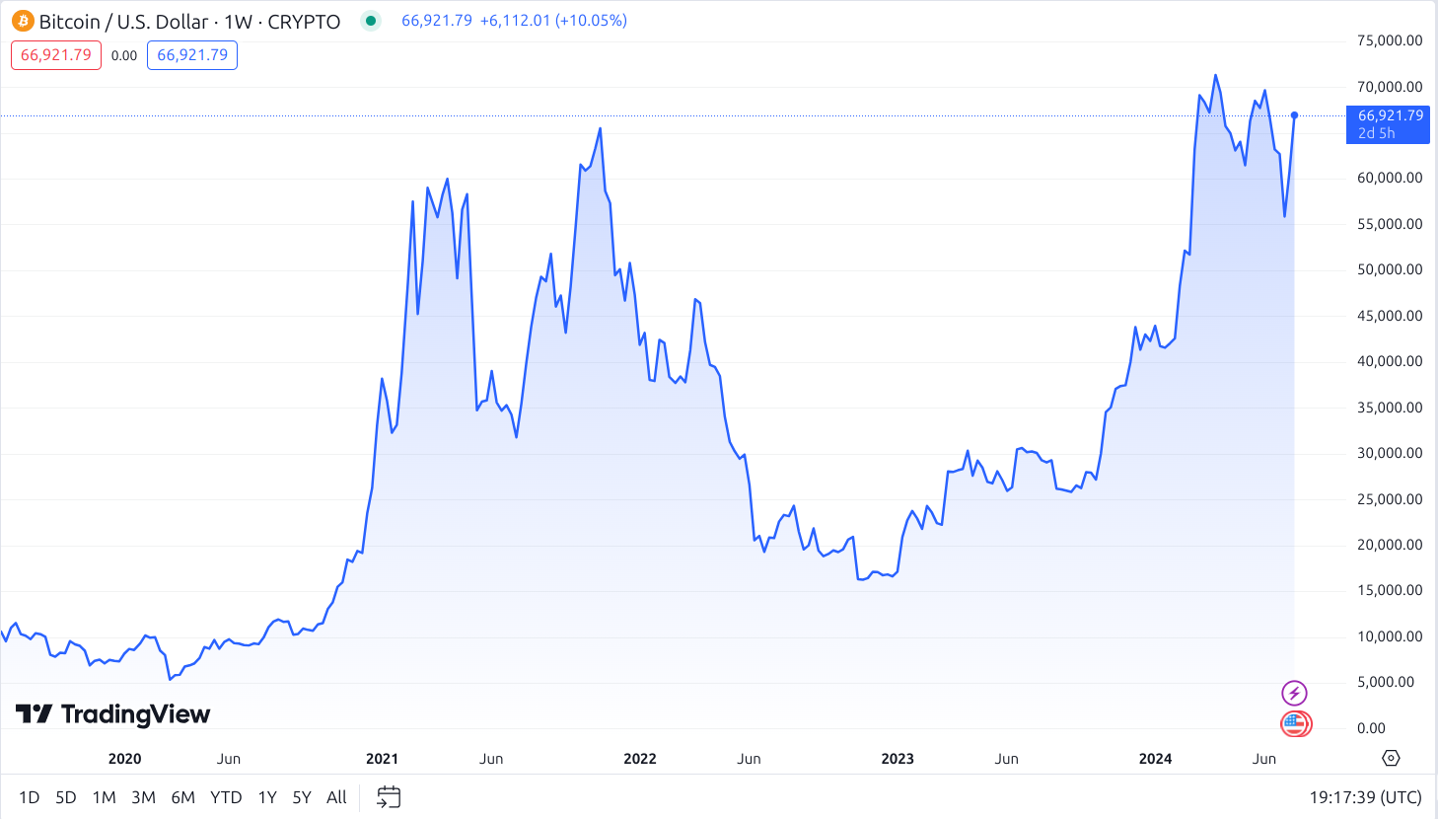Select the 3M time range
Viewport: 1438px width, 819px height.
(x=144, y=797)
